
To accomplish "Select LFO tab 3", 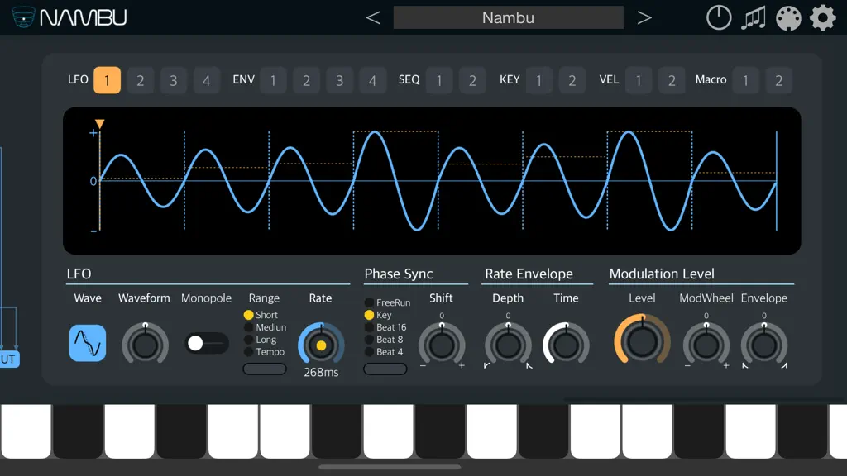I will [174, 80].
